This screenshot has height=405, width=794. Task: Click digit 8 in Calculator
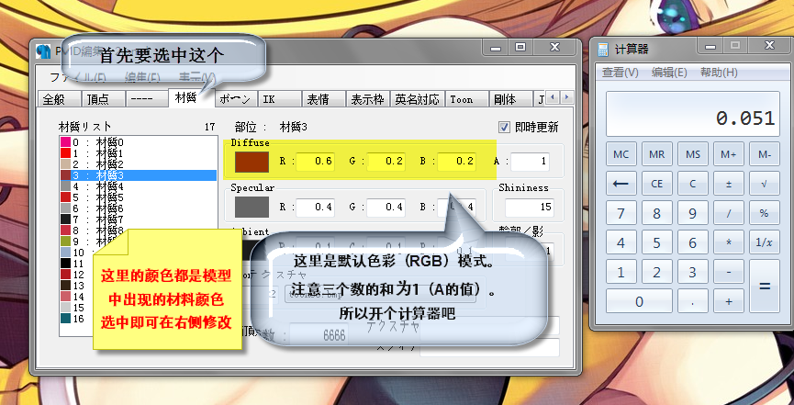(x=657, y=213)
